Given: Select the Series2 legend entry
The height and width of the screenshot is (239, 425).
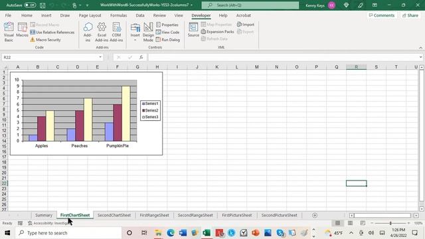Looking at the screenshot, I should click(x=150, y=110).
